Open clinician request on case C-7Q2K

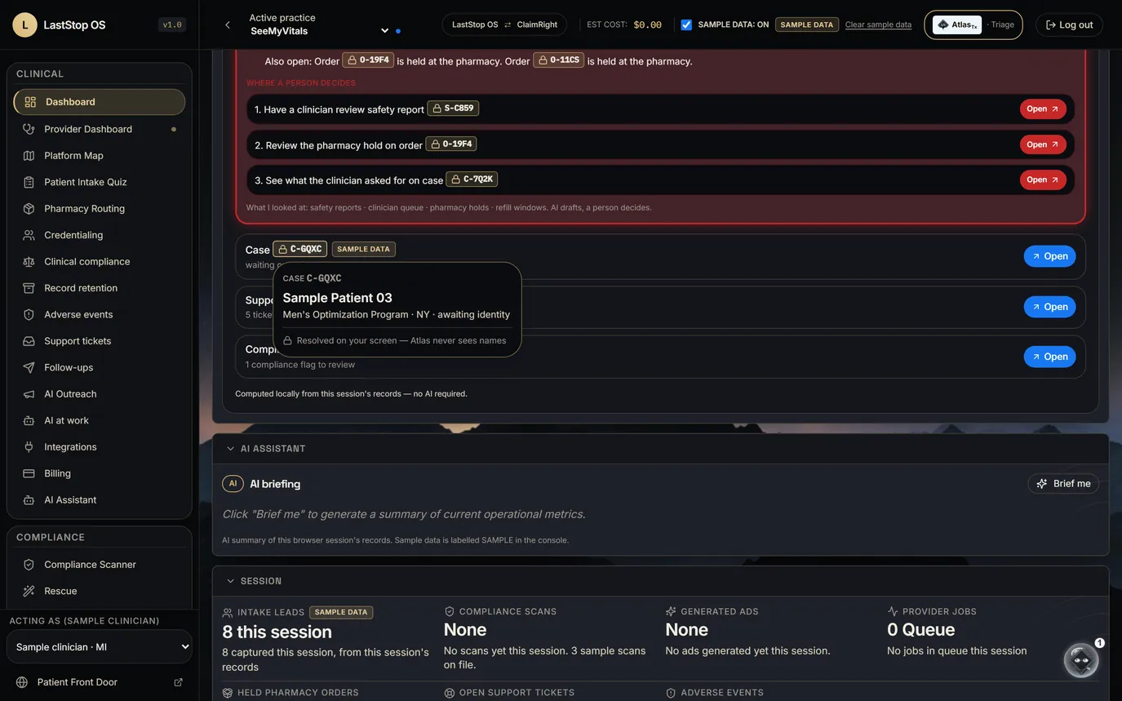tap(1043, 180)
